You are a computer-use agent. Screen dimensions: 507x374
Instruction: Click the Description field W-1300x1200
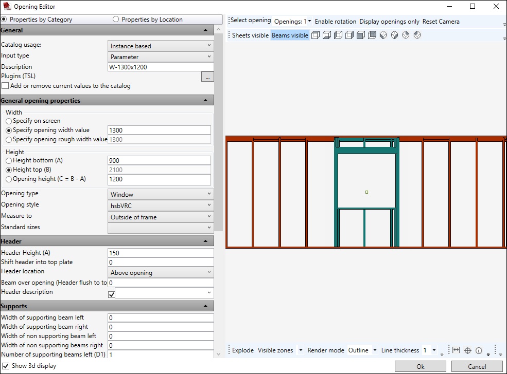click(161, 67)
